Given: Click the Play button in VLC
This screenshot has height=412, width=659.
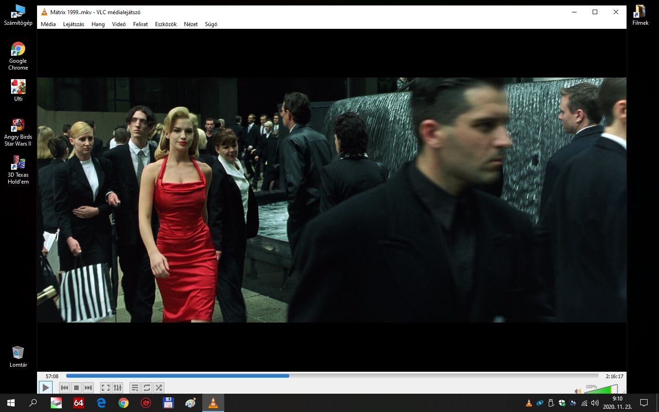Looking at the screenshot, I should coord(45,388).
